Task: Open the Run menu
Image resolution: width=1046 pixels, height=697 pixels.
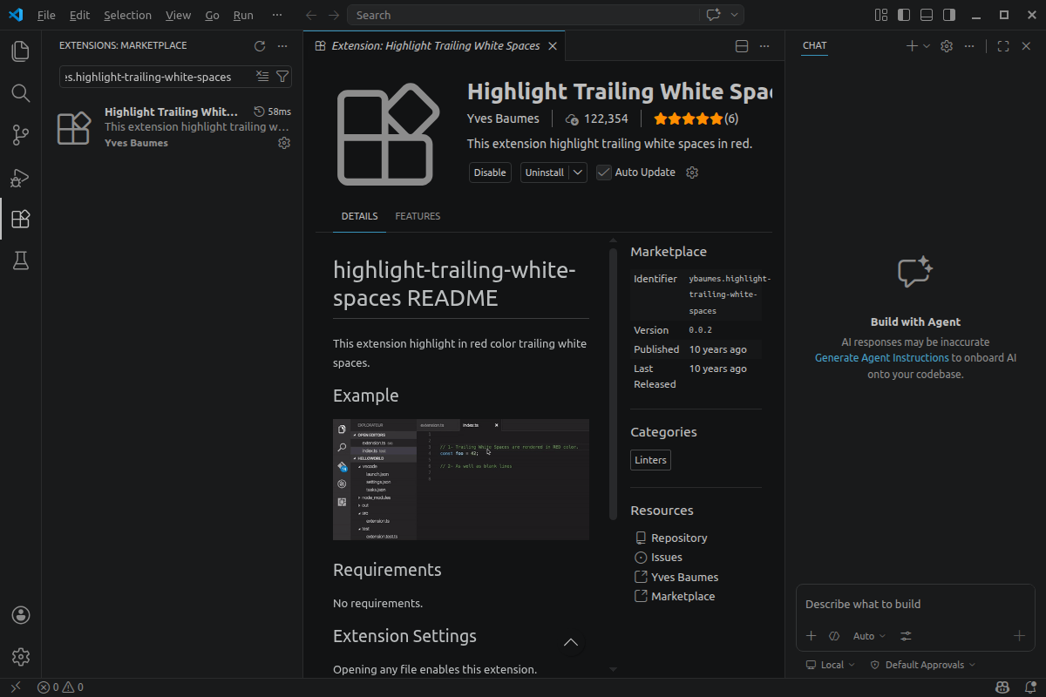Action: pos(244,15)
